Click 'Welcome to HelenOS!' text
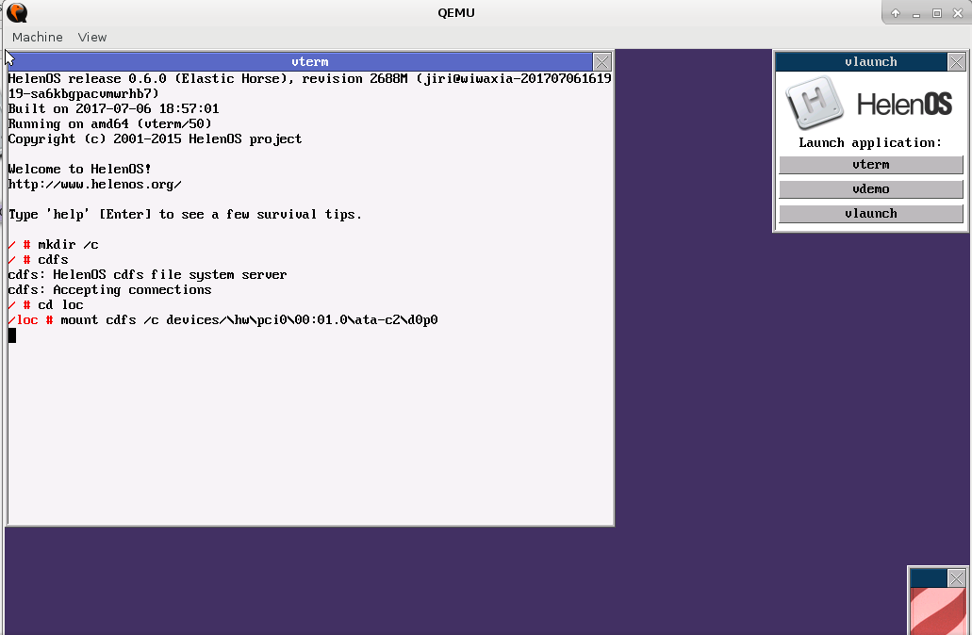The width and height of the screenshot is (972, 635). point(79,170)
